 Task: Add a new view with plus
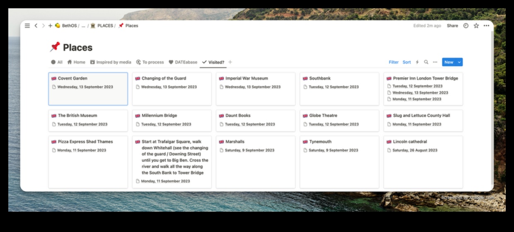pos(230,62)
